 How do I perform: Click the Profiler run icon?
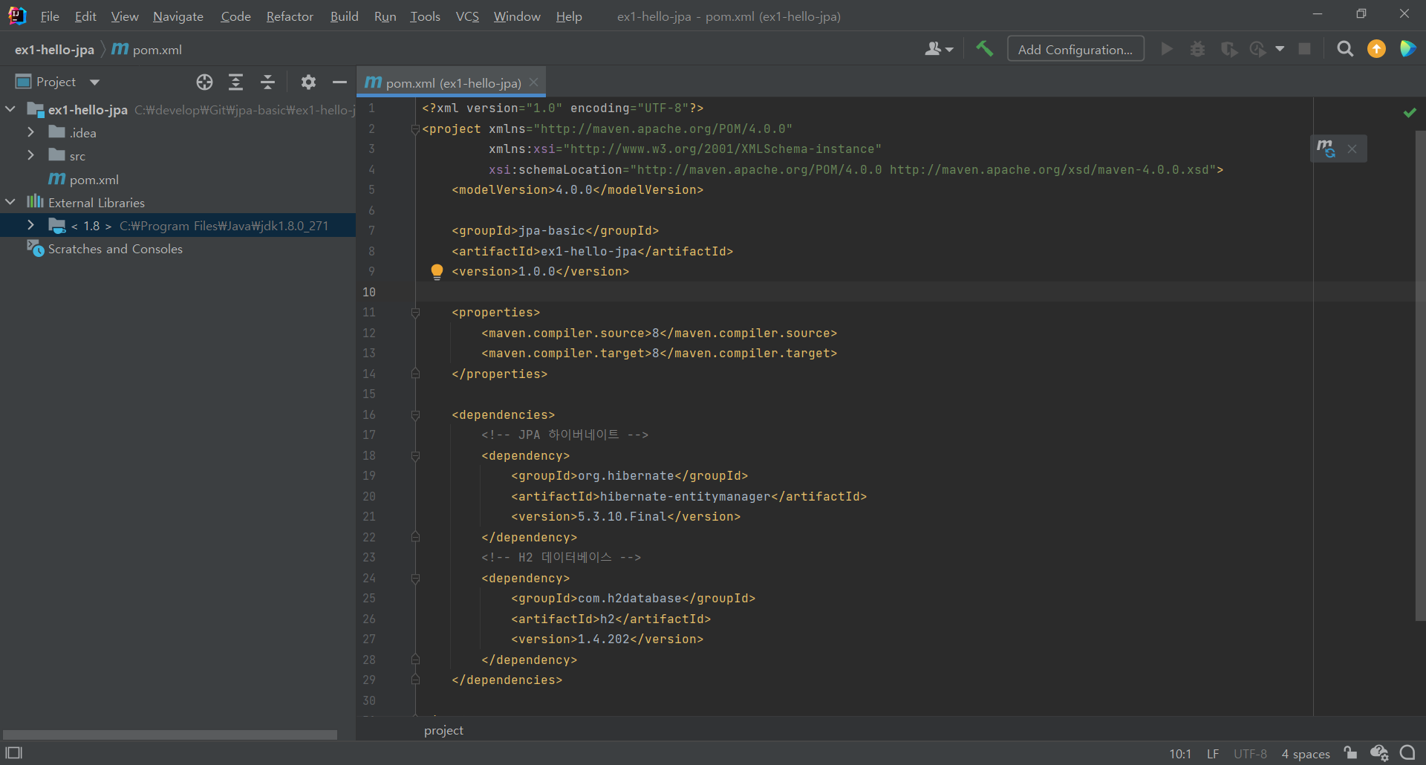[1257, 49]
